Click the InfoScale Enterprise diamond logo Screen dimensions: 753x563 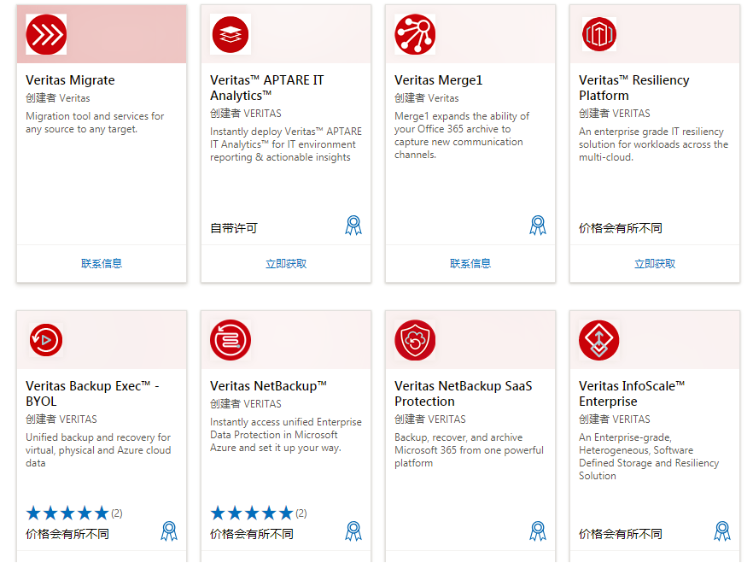[x=599, y=340]
